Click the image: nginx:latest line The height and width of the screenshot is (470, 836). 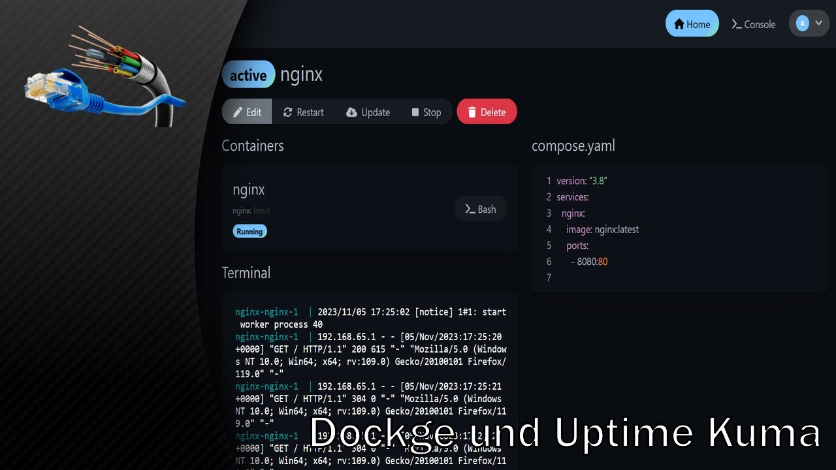tap(602, 229)
